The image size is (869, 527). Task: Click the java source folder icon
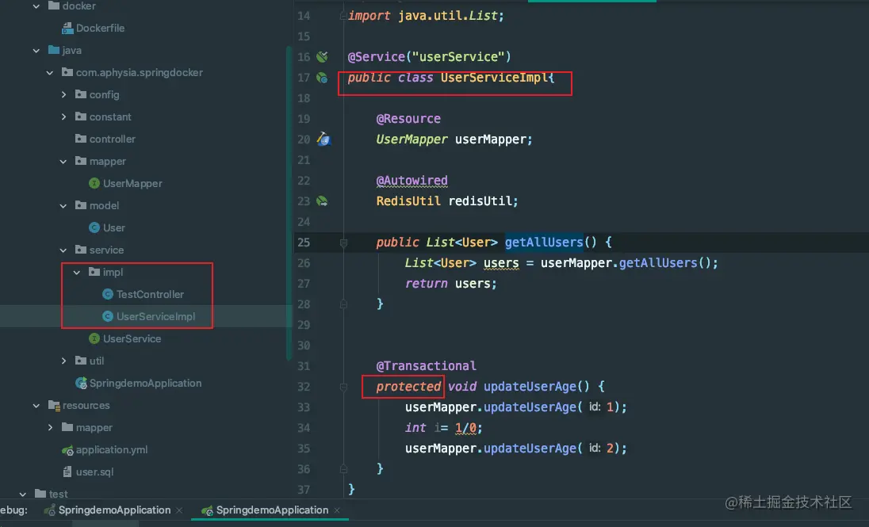54,50
